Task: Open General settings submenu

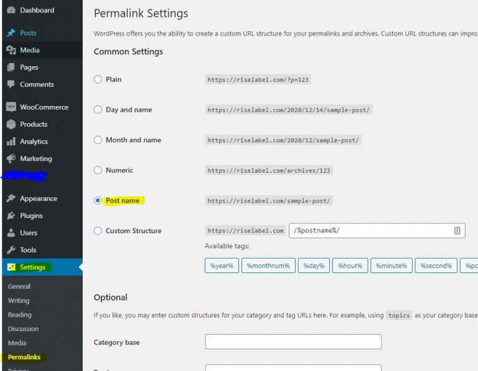Action: (x=19, y=286)
